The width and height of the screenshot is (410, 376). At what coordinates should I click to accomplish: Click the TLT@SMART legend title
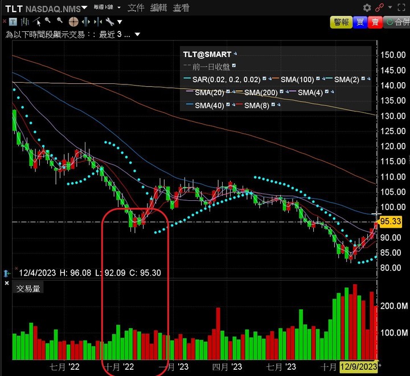click(x=207, y=54)
